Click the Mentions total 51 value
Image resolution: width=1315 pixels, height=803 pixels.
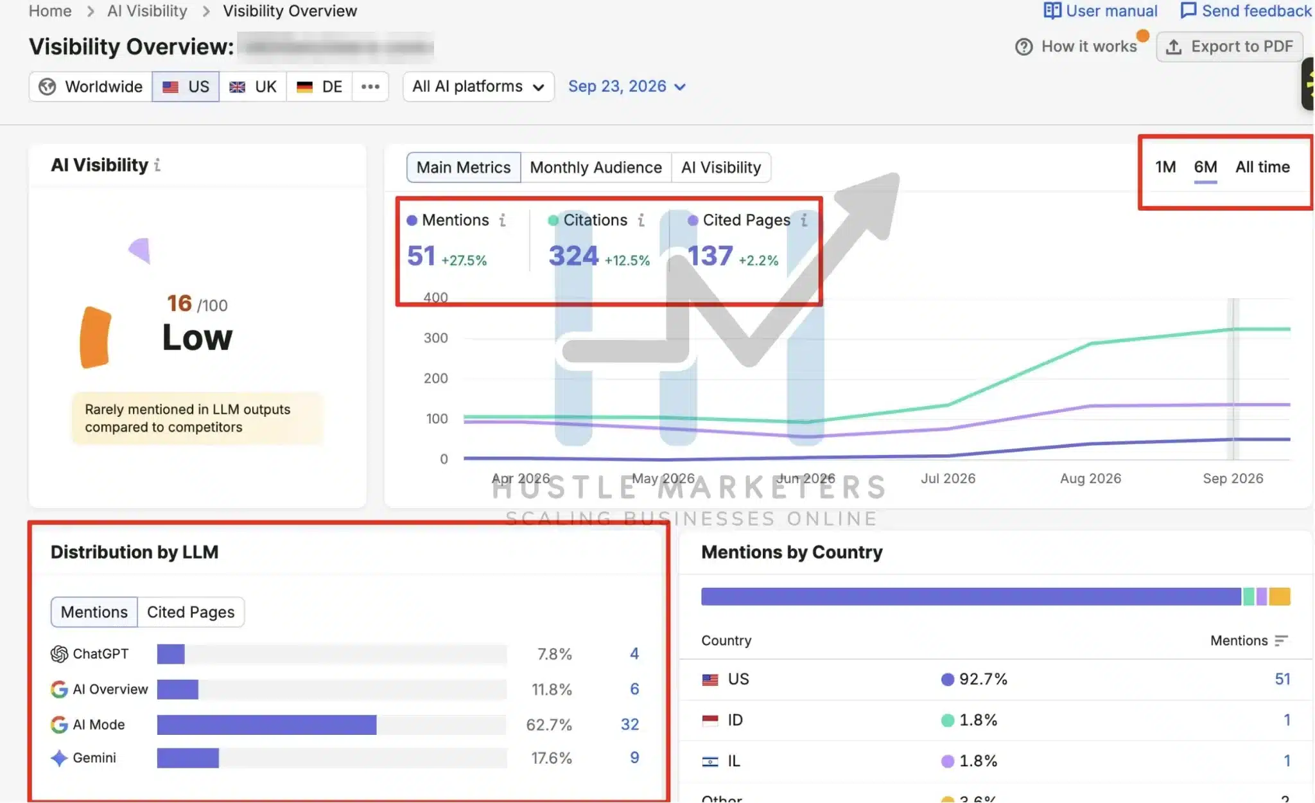click(x=421, y=256)
